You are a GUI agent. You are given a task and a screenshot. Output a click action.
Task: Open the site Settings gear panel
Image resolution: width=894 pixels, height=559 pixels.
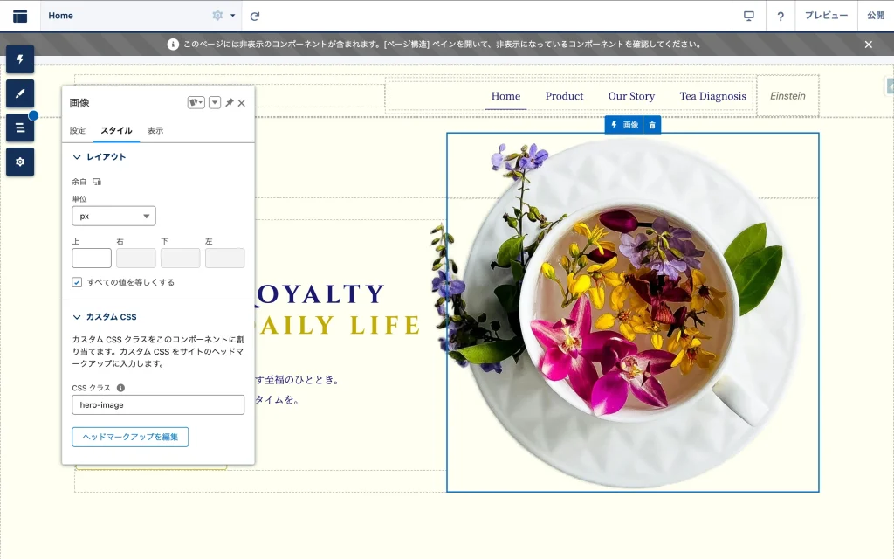tap(20, 162)
